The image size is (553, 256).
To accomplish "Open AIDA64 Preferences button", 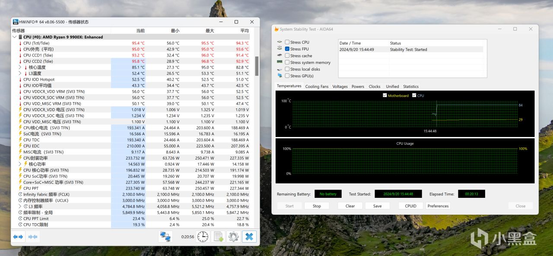I will [438, 206].
